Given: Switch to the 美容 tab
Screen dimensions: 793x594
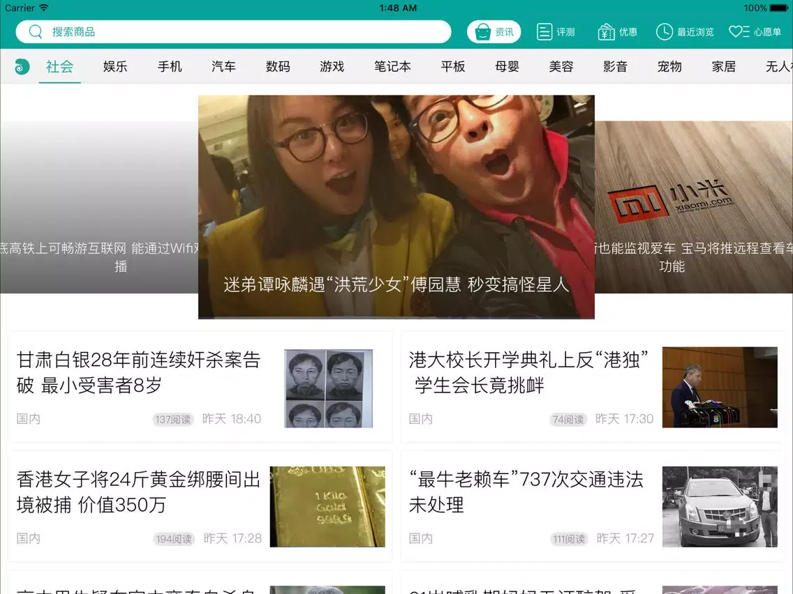Looking at the screenshot, I should (x=561, y=66).
